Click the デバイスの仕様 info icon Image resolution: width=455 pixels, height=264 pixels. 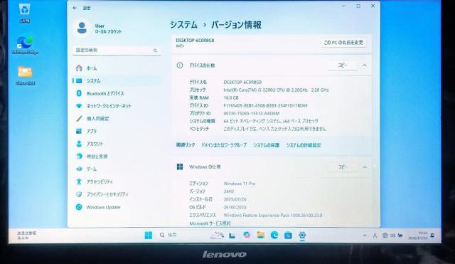[180, 65]
